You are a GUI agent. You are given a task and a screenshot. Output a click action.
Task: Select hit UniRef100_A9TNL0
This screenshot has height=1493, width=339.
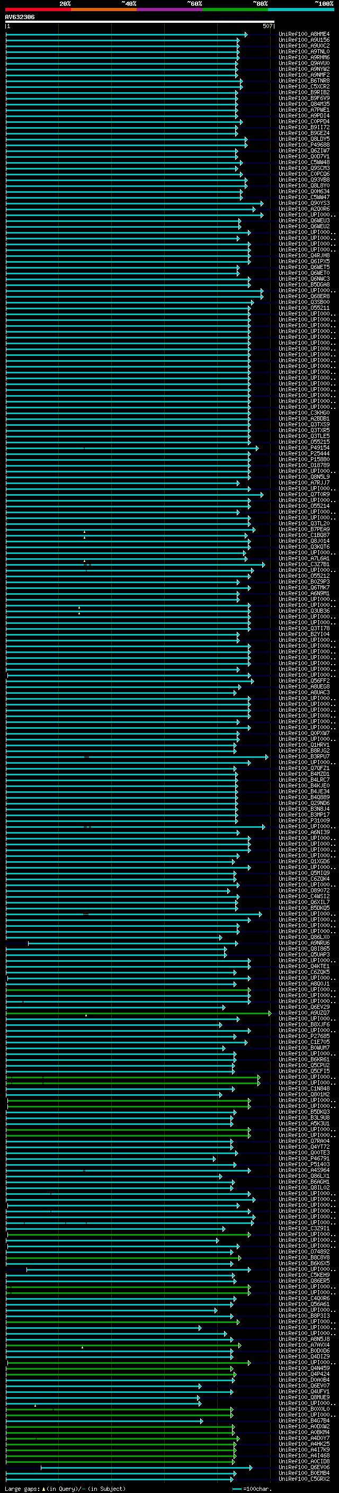coord(304,51)
